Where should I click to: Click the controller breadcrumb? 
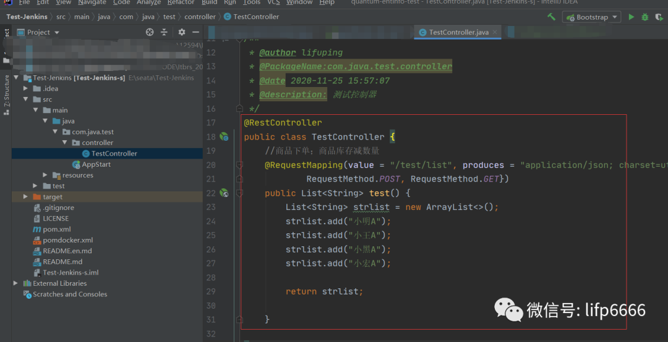[200, 17]
